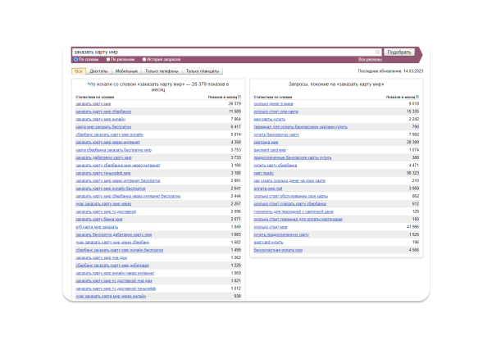The width and height of the screenshot is (492, 341).
Task: Switch to the 'Все' devices tab
Action: [x=79, y=71]
